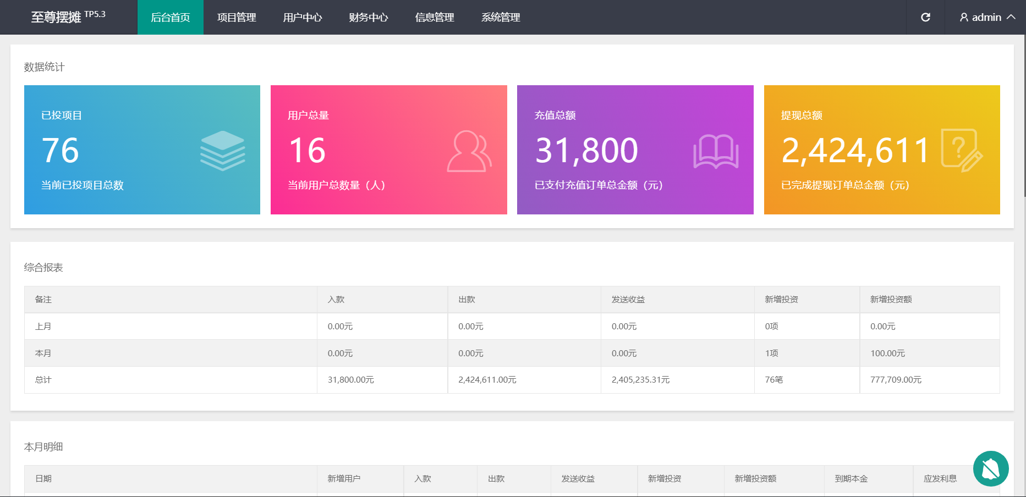
Task: Click the refresh icon in the top bar
Action: coord(925,17)
